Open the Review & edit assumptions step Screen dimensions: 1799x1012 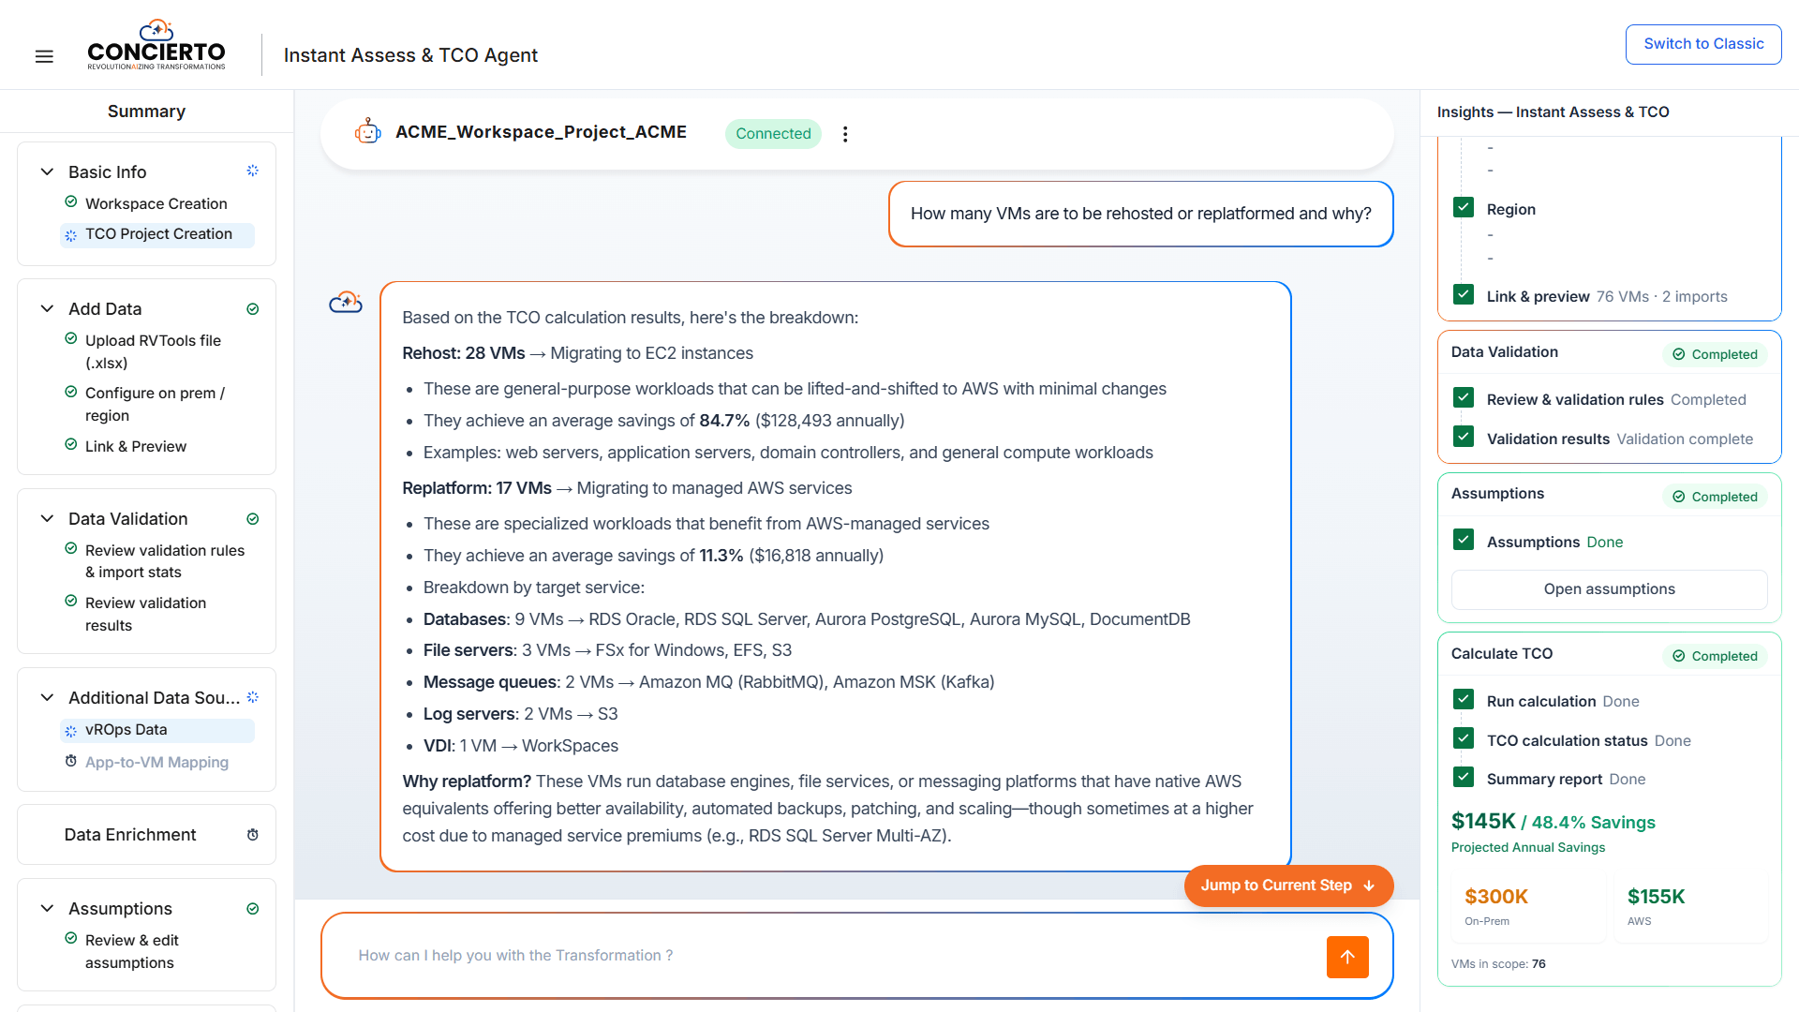131,951
